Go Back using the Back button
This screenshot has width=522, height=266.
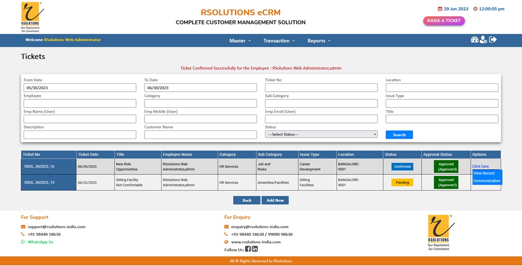246,200
